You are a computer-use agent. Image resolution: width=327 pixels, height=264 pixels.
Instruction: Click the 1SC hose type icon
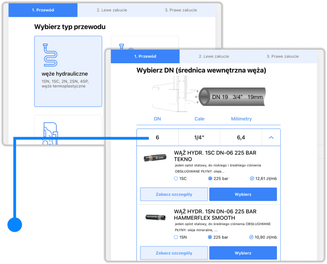176,179
